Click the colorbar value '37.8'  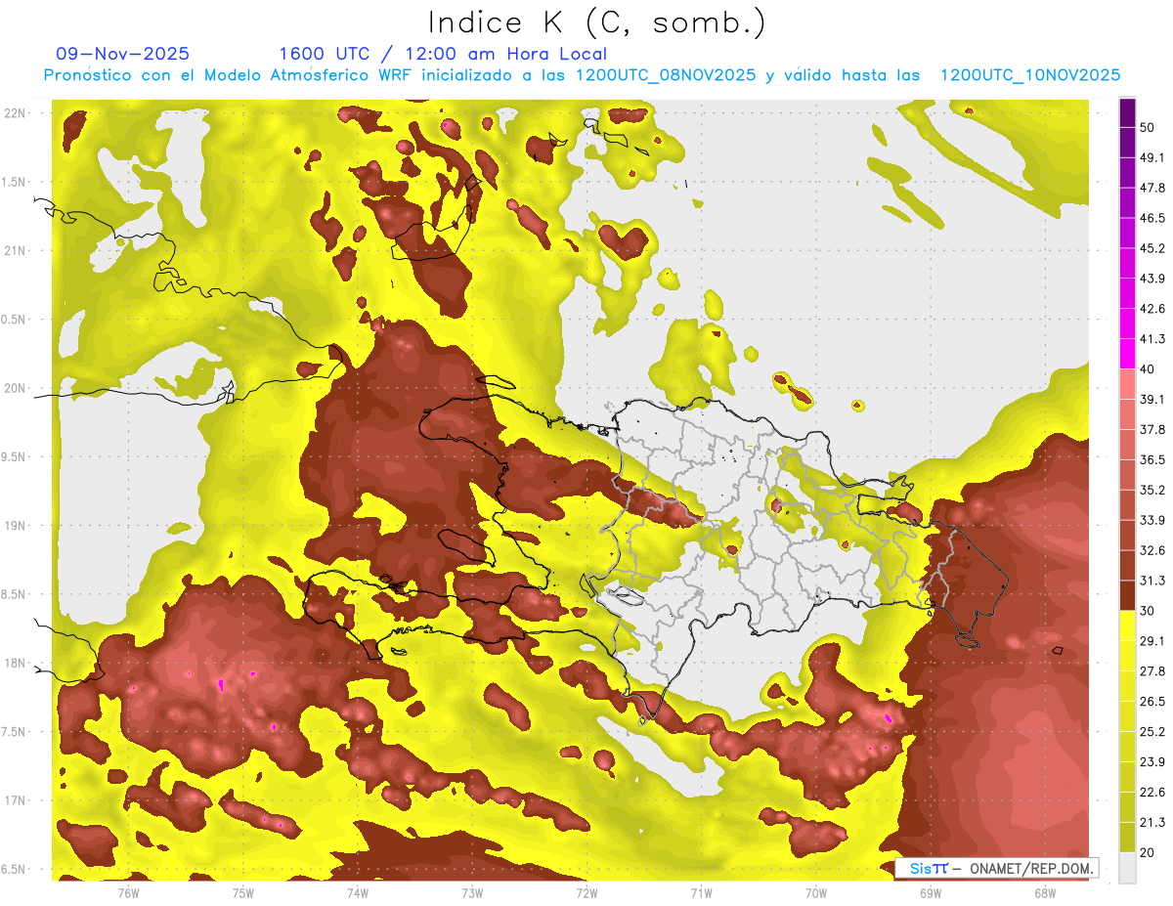coord(1152,429)
